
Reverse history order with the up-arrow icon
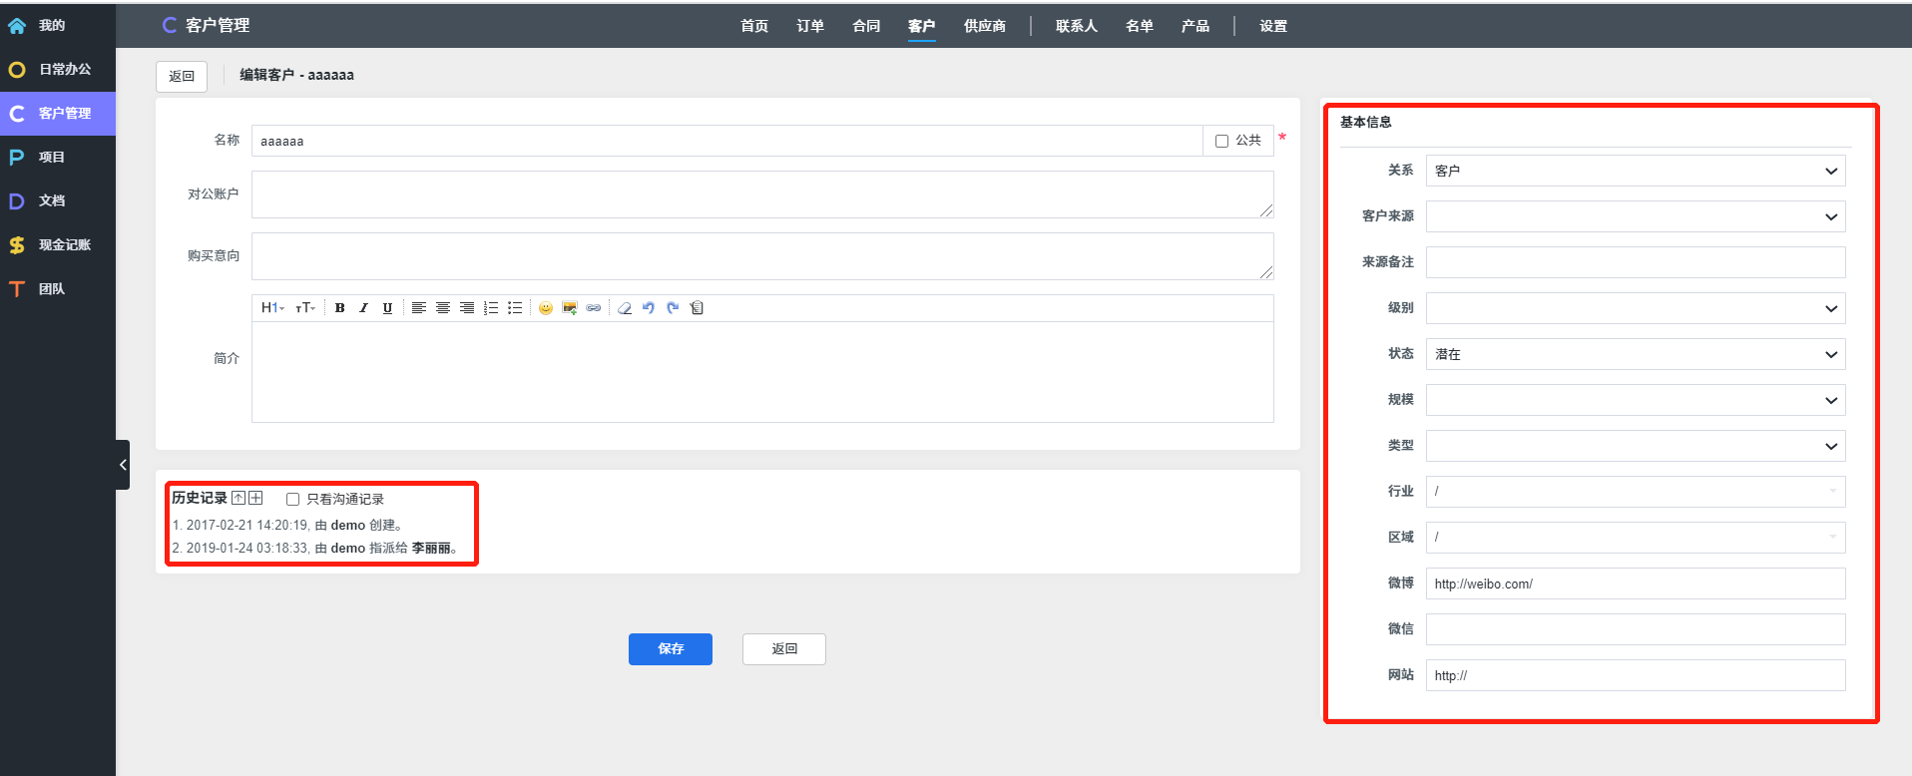pos(239,498)
